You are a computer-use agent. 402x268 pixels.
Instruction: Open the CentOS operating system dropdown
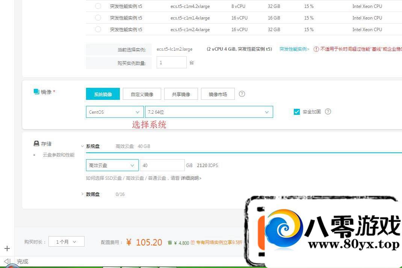(115, 112)
